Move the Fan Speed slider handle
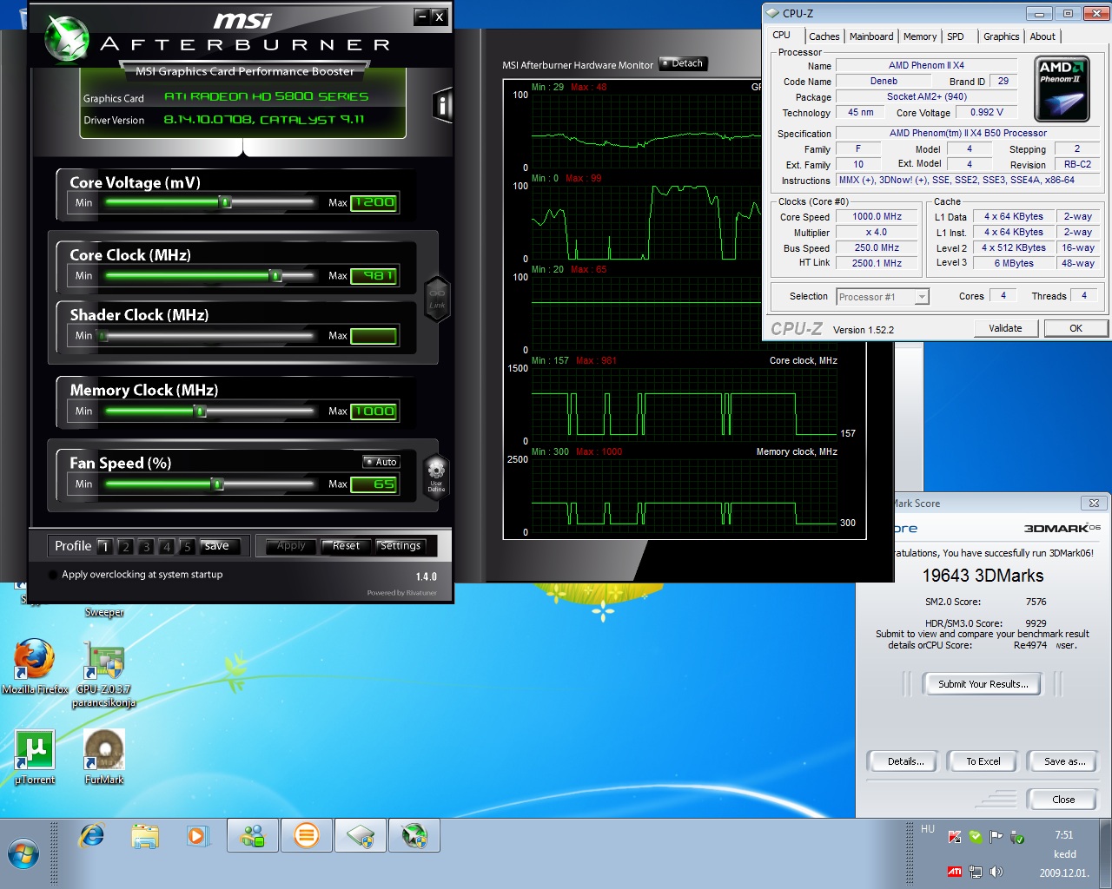 tap(218, 484)
